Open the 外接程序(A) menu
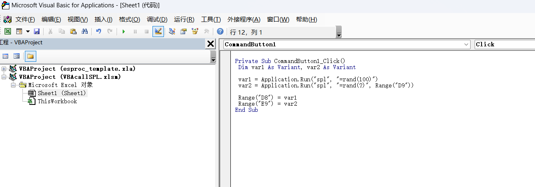This screenshot has width=535, height=187. point(244,20)
